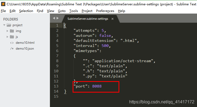This screenshot has width=197, height=107.
Task: Click the port value 8088
Action: pyautogui.click(x=97, y=86)
